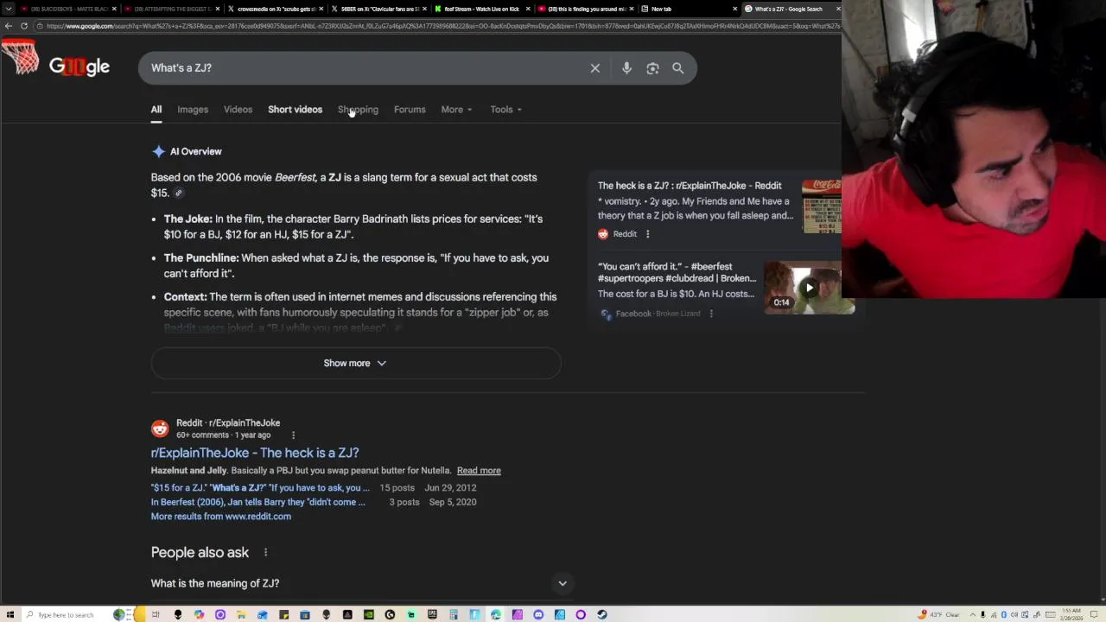Open "You can't afford it" Facebook video link
This screenshot has height=622, width=1106.
click(677, 273)
